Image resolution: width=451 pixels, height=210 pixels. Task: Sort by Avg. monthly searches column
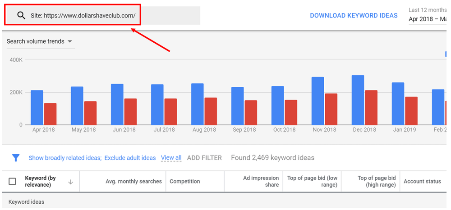click(134, 181)
